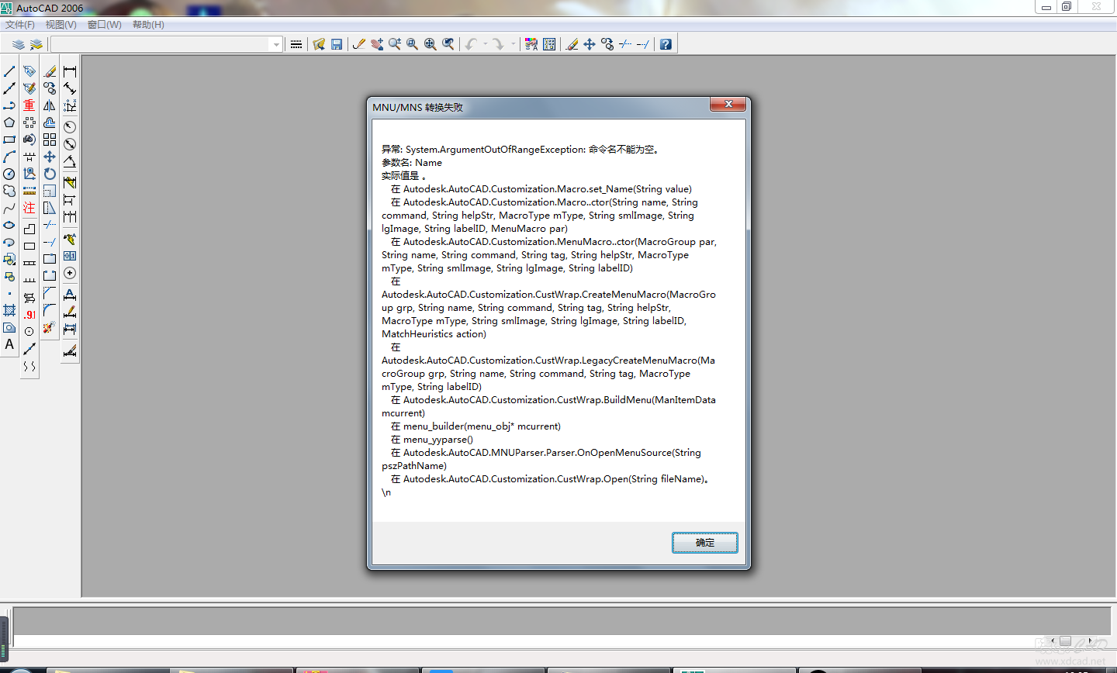Click the Linetype lines icon

[296, 44]
